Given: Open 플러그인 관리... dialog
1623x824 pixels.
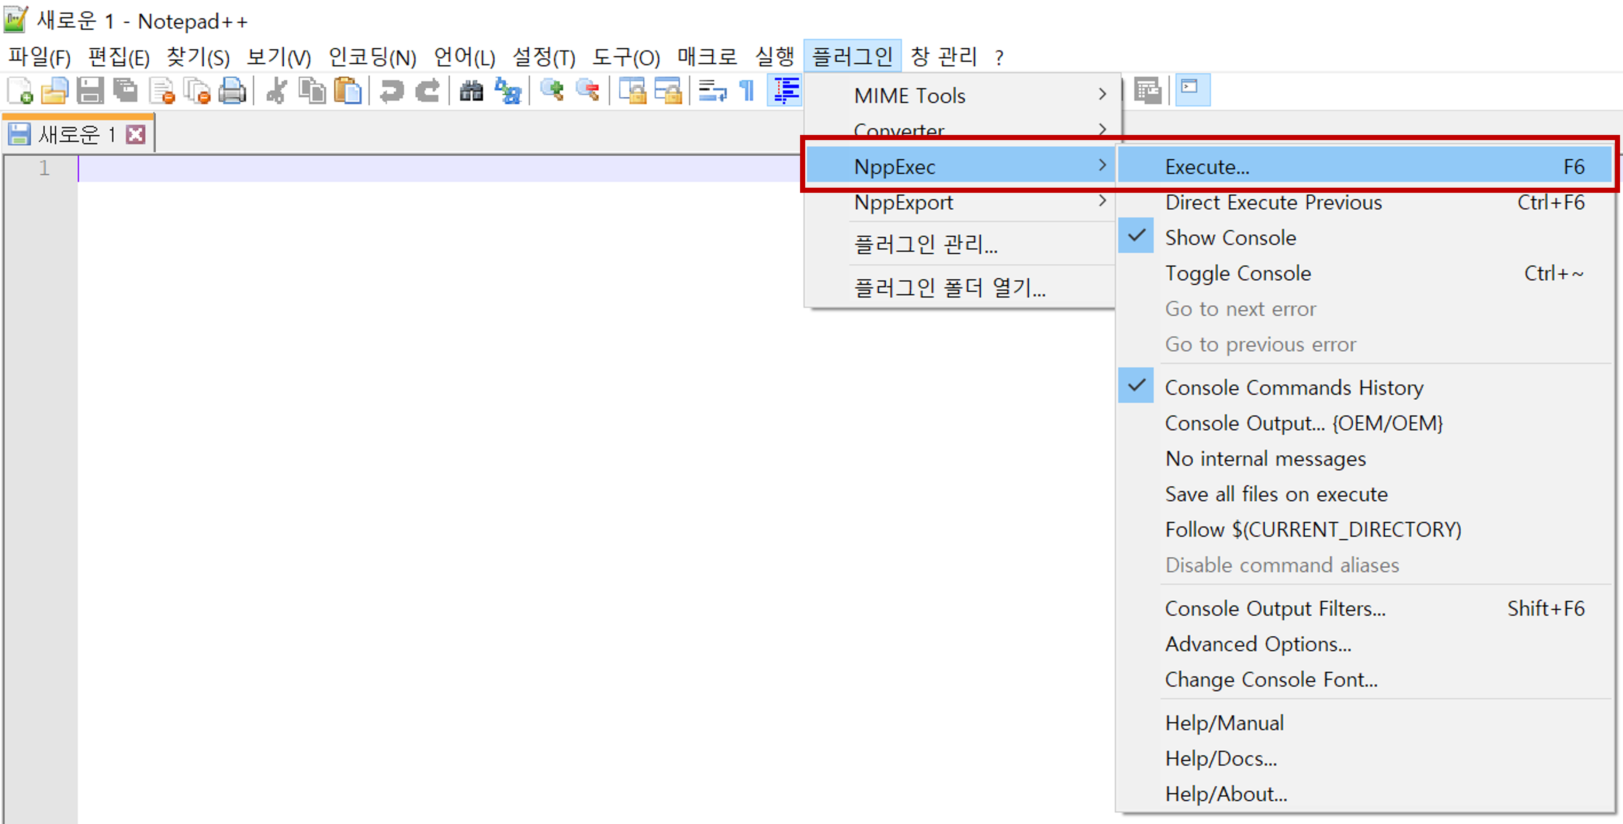Looking at the screenshot, I should point(925,244).
